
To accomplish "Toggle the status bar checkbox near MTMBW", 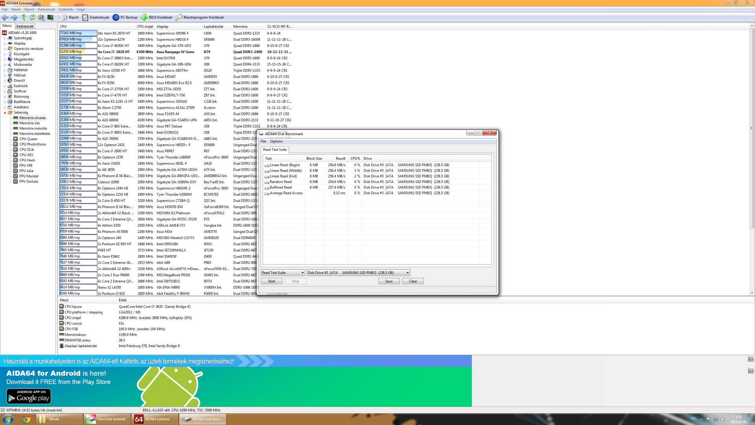I will pyautogui.click(x=3, y=410).
